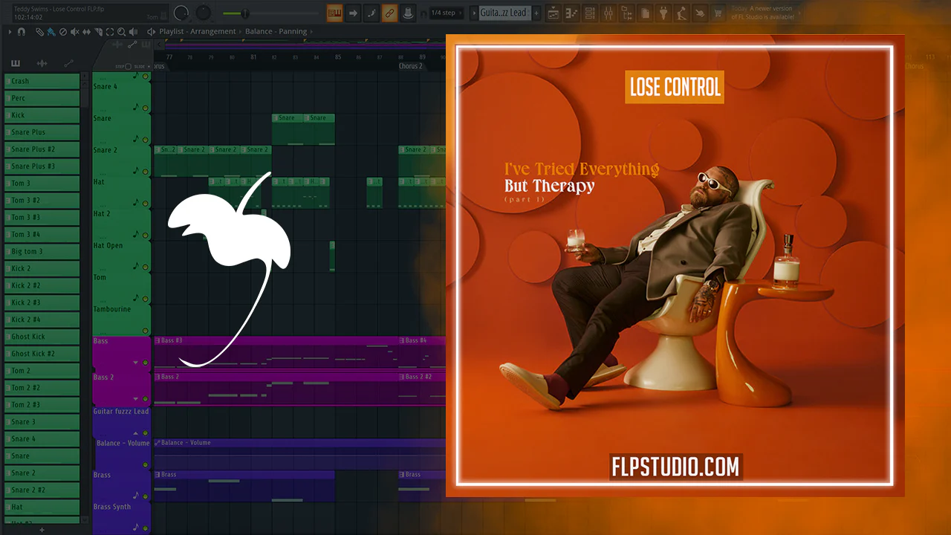Open the shopping cart icon

point(718,13)
